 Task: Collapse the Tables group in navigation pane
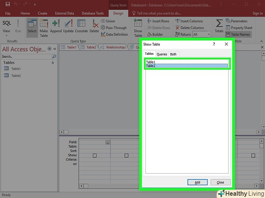(53, 63)
